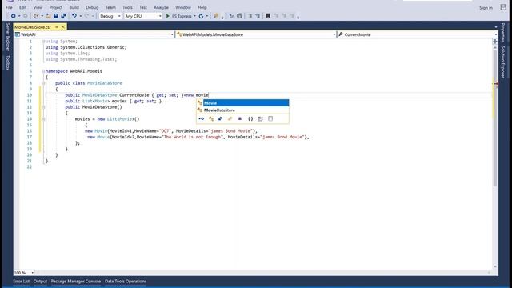Image resolution: width=512 pixels, height=288 pixels.
Task: Toggle IntelliSense snippets filter
Action: click(x=270, y=119)
